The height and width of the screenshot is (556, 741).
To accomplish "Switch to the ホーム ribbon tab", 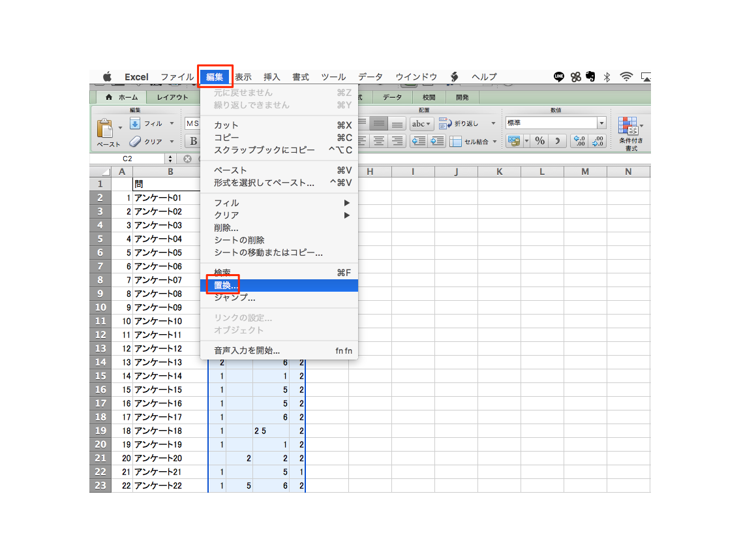I will (121, 97).
